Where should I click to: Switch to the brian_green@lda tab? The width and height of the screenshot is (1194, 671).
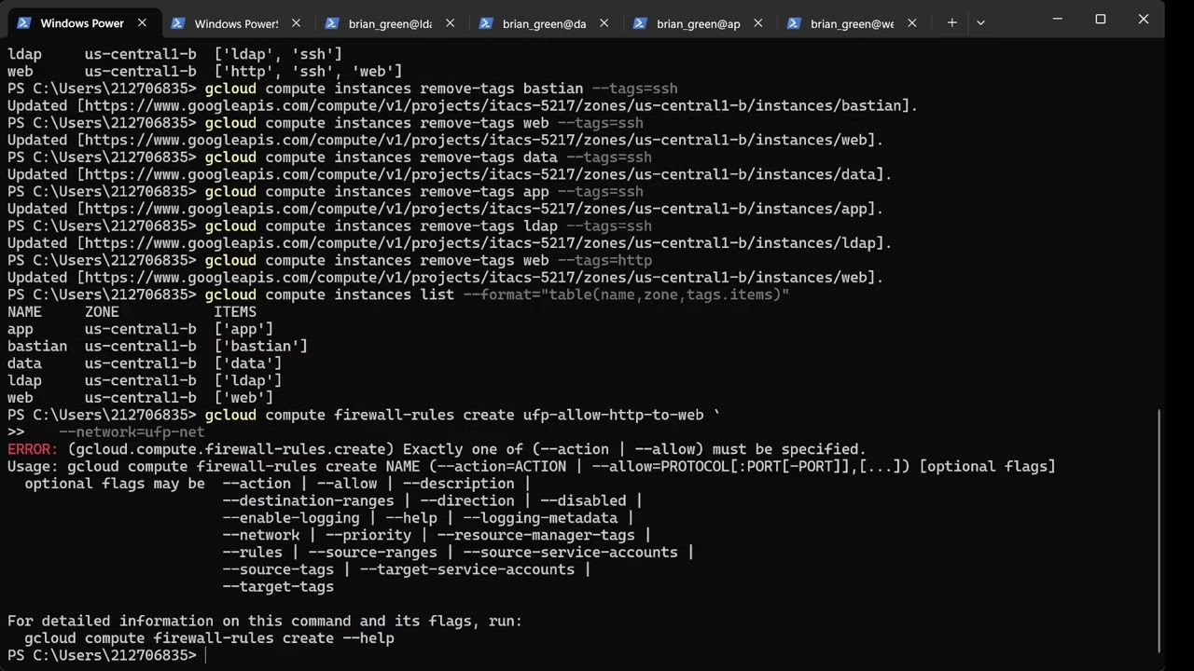point(390,23)
